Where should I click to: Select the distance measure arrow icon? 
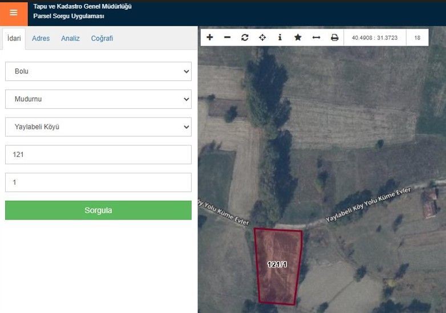tap(316, 38)
